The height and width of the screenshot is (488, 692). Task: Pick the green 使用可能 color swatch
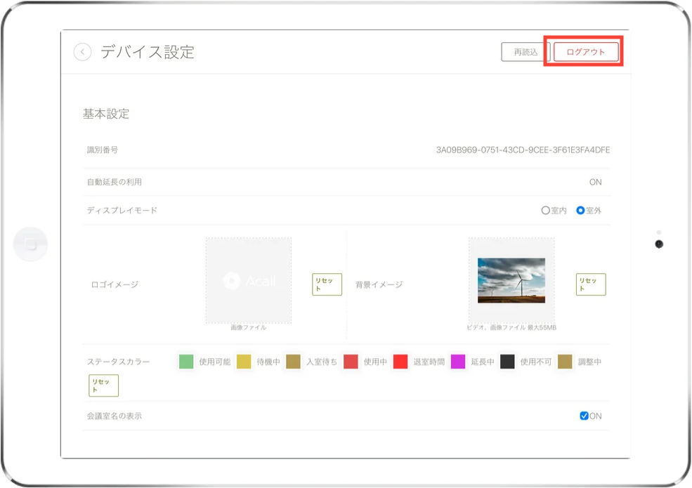point(186,362)
